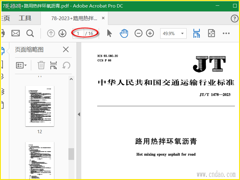Click the print icon in toolbar
This screenshot has height=180, width=240.
pyautogui.click(x=3, y=33)
